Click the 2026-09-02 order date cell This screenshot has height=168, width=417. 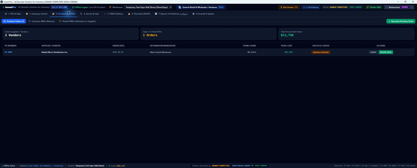pyautogui.click(x=118, y=52)
